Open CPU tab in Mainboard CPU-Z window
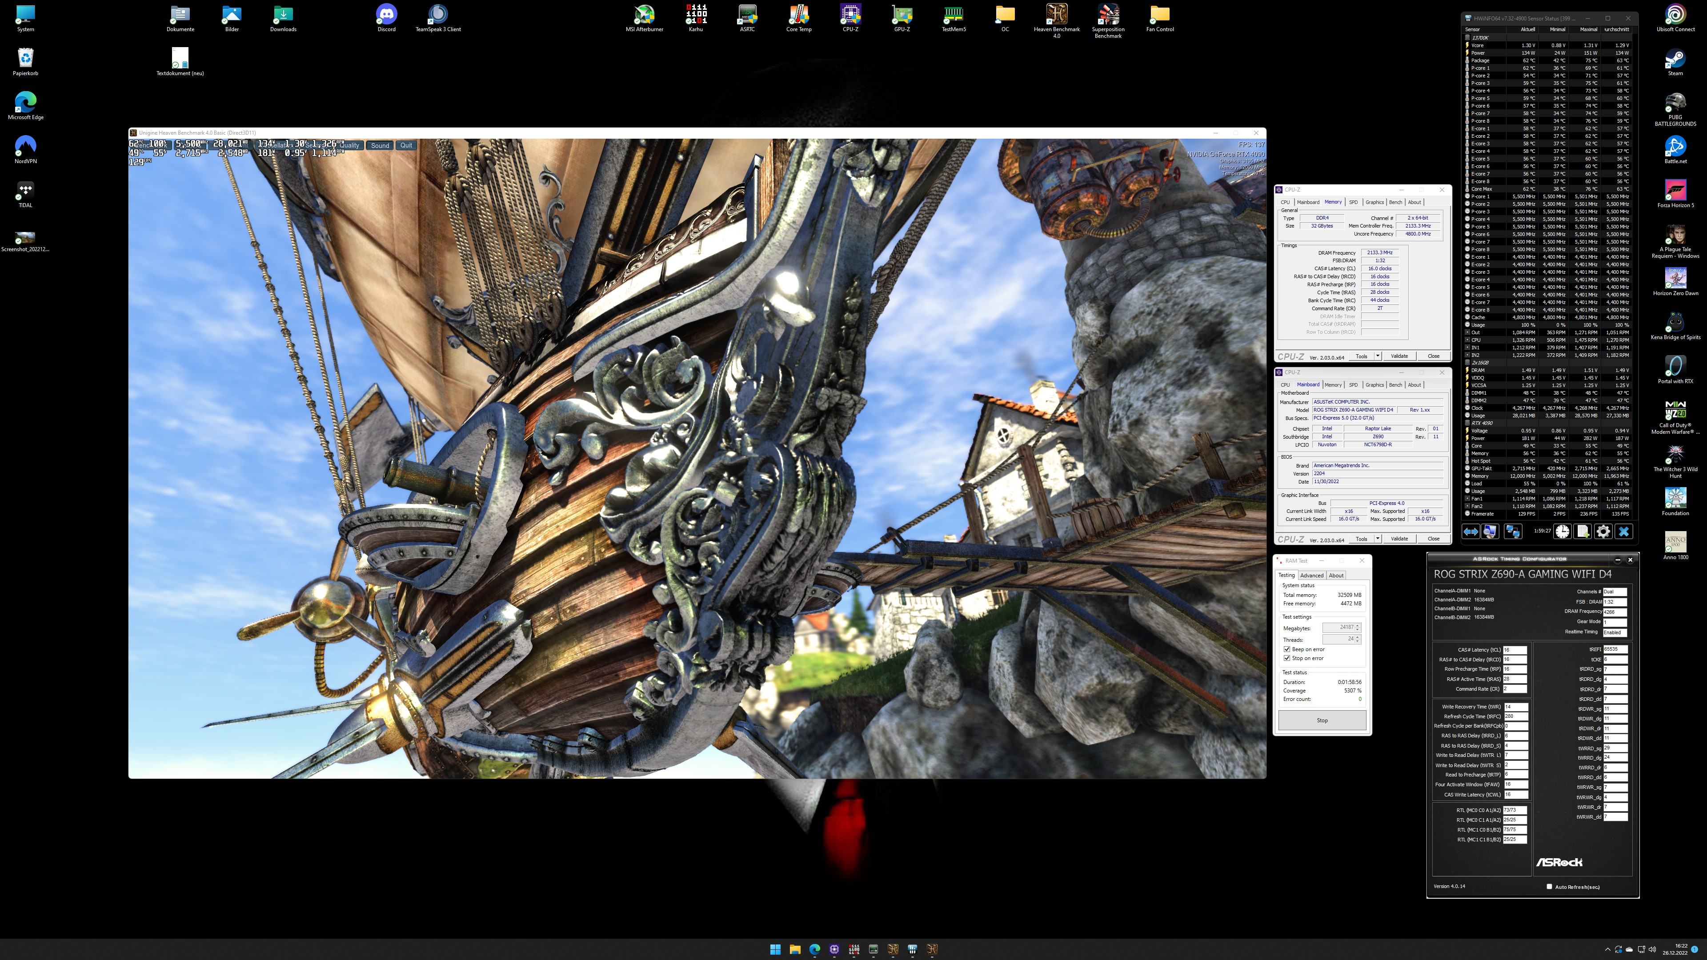The height and width of the screenshot is (960, 1707). (1285, 385)
